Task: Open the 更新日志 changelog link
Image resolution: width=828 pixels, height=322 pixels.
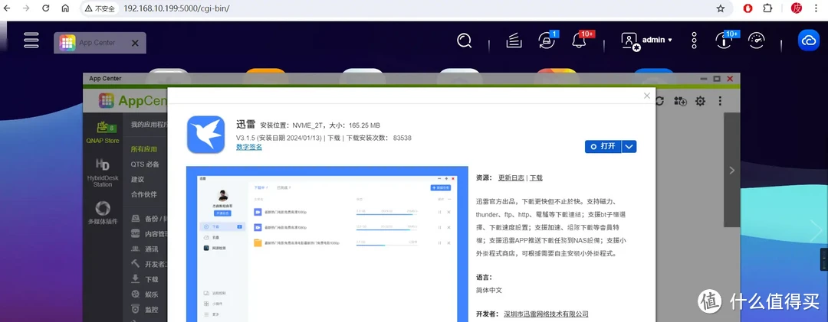Action: [511, 178]
